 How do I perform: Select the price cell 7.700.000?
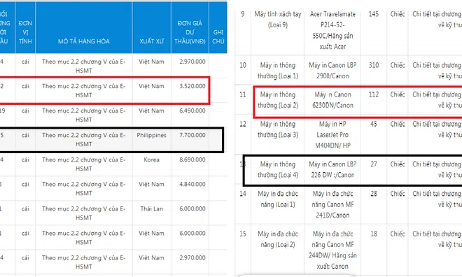point(192,135)
